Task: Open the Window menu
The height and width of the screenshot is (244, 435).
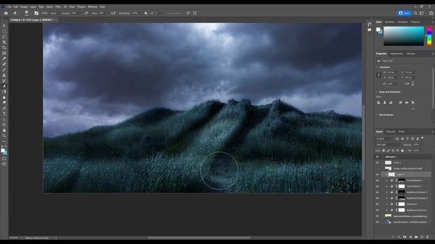Action: click(x=92, y=7)
